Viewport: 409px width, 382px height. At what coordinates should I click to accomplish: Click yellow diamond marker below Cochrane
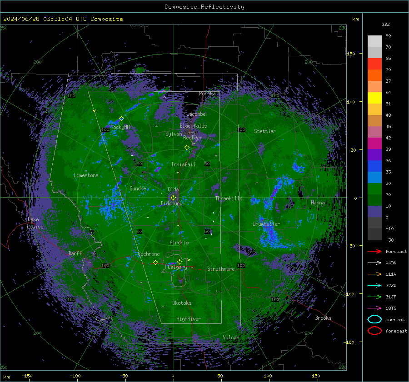pos(155,262)
